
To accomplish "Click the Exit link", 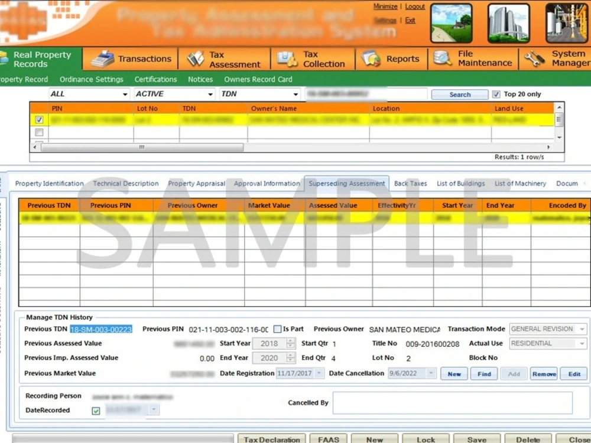I will (410, 20).
